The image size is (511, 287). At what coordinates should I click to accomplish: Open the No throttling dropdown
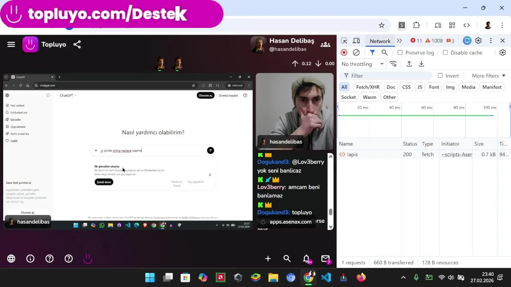pos(362,64)
